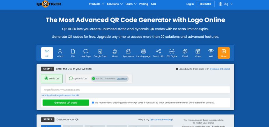269x127 pixels.
Task: Expand the Learn dropdown menu
Action: pos(131,4)
